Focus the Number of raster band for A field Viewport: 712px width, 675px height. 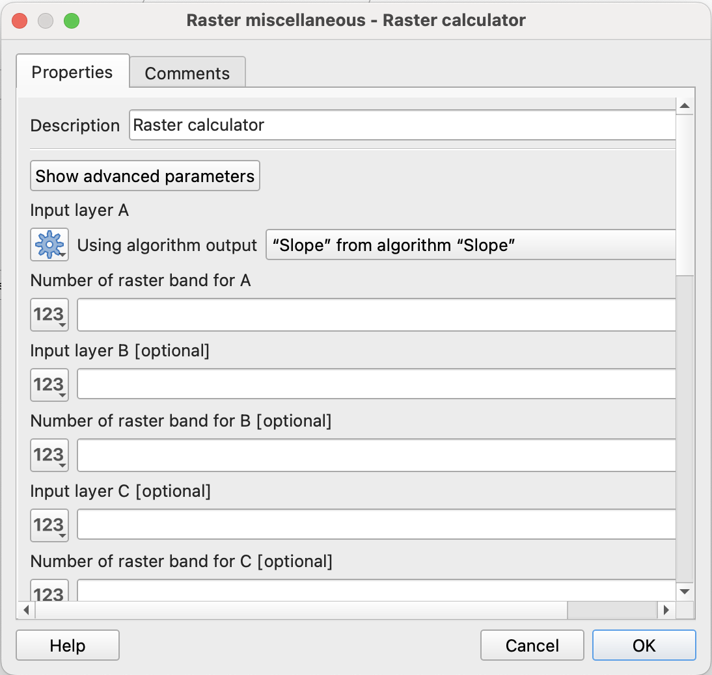(376, 315)
